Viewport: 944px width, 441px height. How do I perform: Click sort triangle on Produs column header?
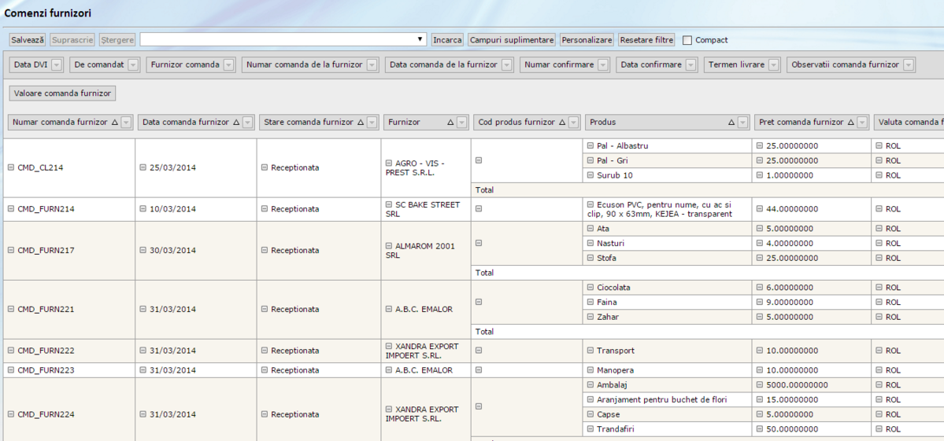coord(731,123)
